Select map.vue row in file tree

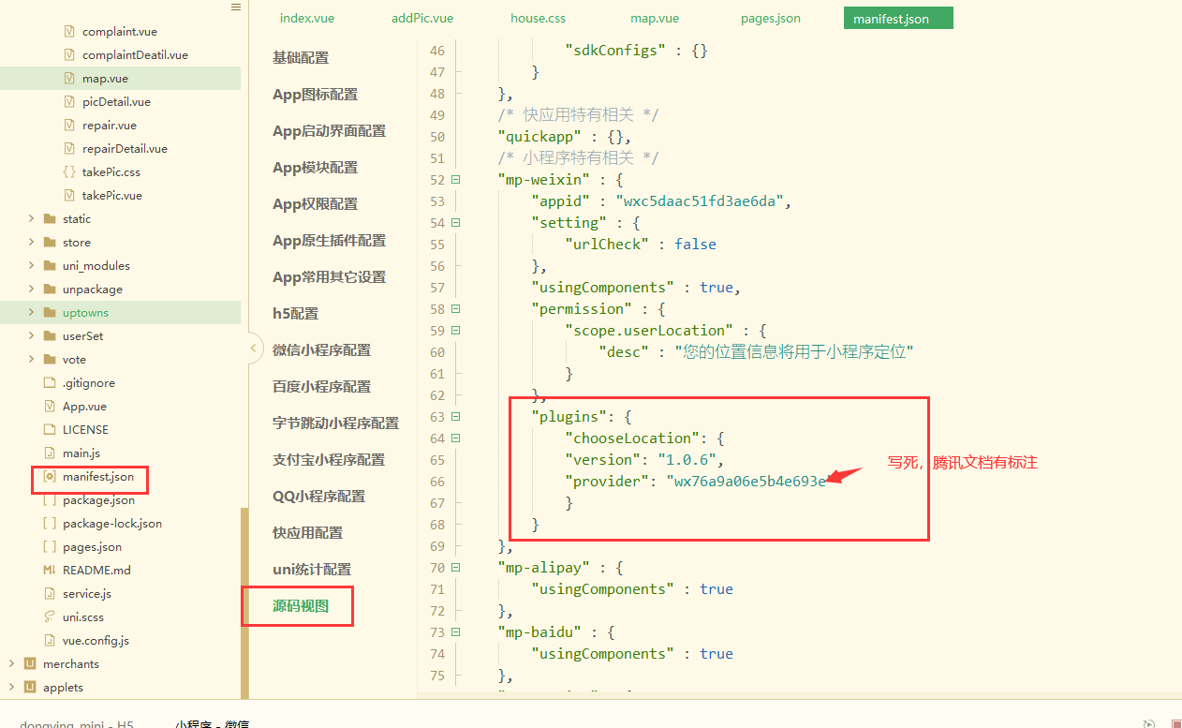pos(120,79)
